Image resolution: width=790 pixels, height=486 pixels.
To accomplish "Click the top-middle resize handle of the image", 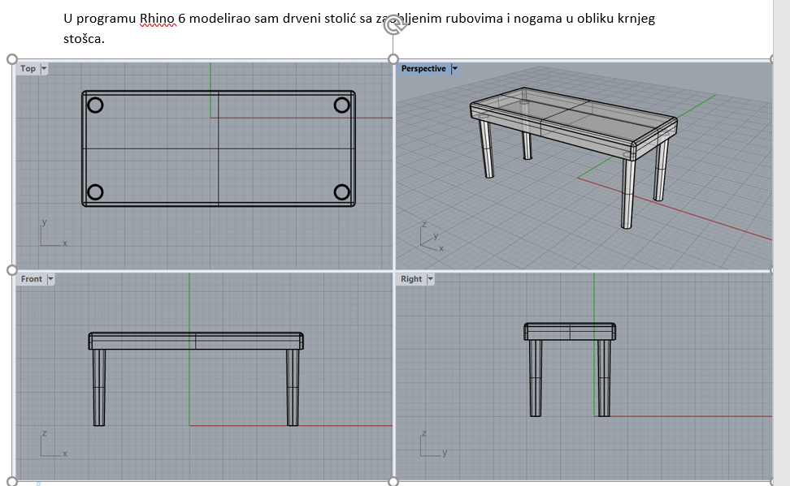I will (x=393, y=59).
